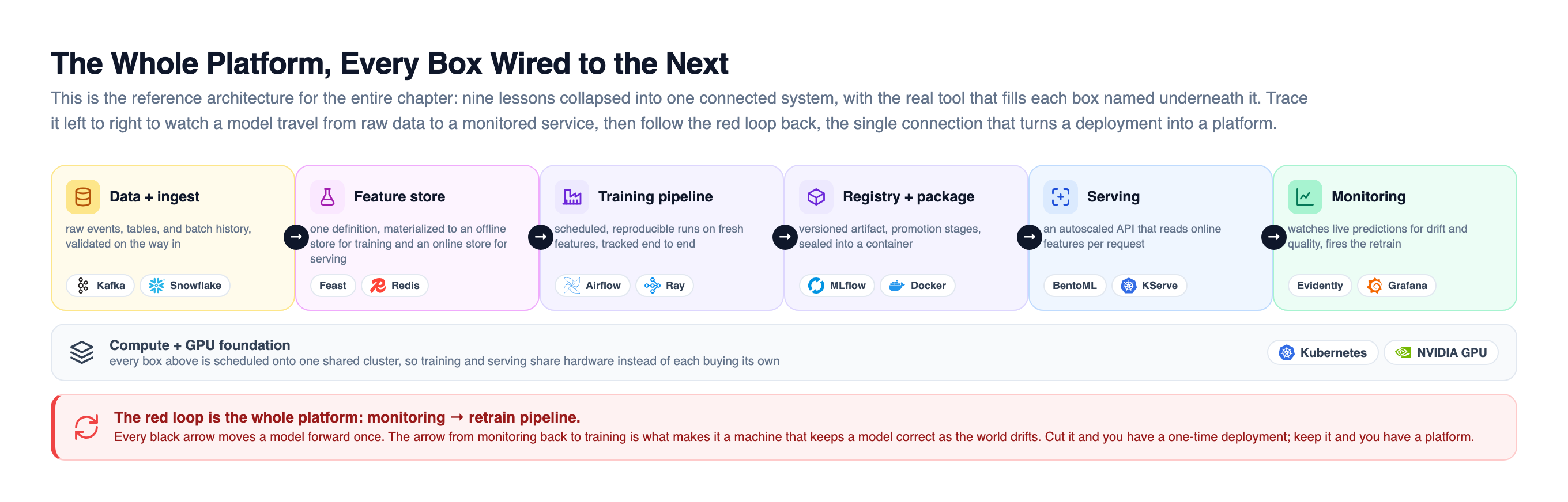This screenshot has height=502, width=1568.
Task: Choose the MLflow tool chip
Action: coord(837,285)
